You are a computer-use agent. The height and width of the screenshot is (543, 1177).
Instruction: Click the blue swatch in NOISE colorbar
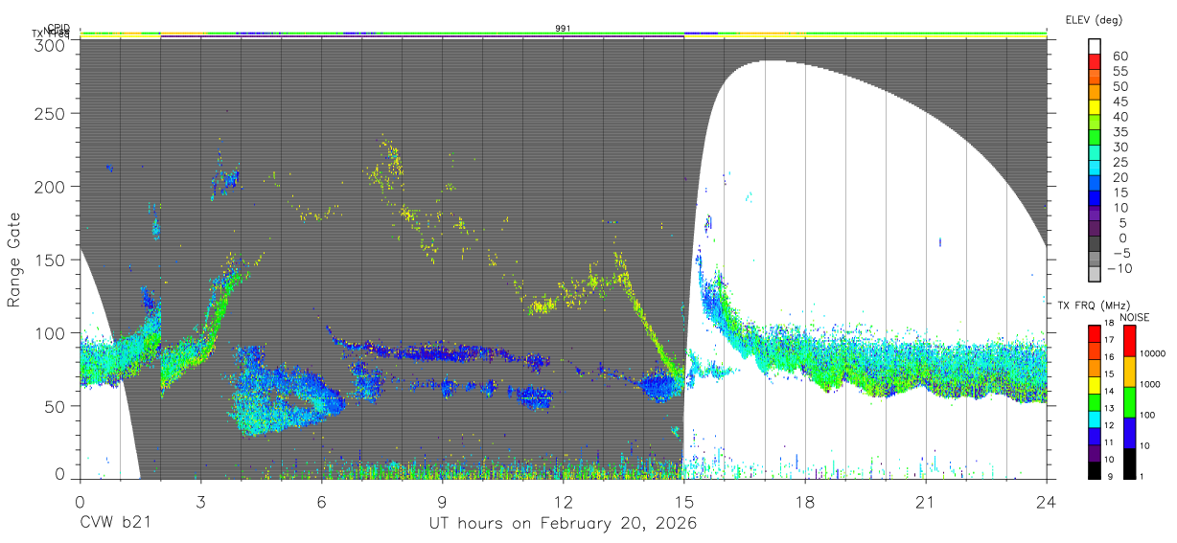1129,432
